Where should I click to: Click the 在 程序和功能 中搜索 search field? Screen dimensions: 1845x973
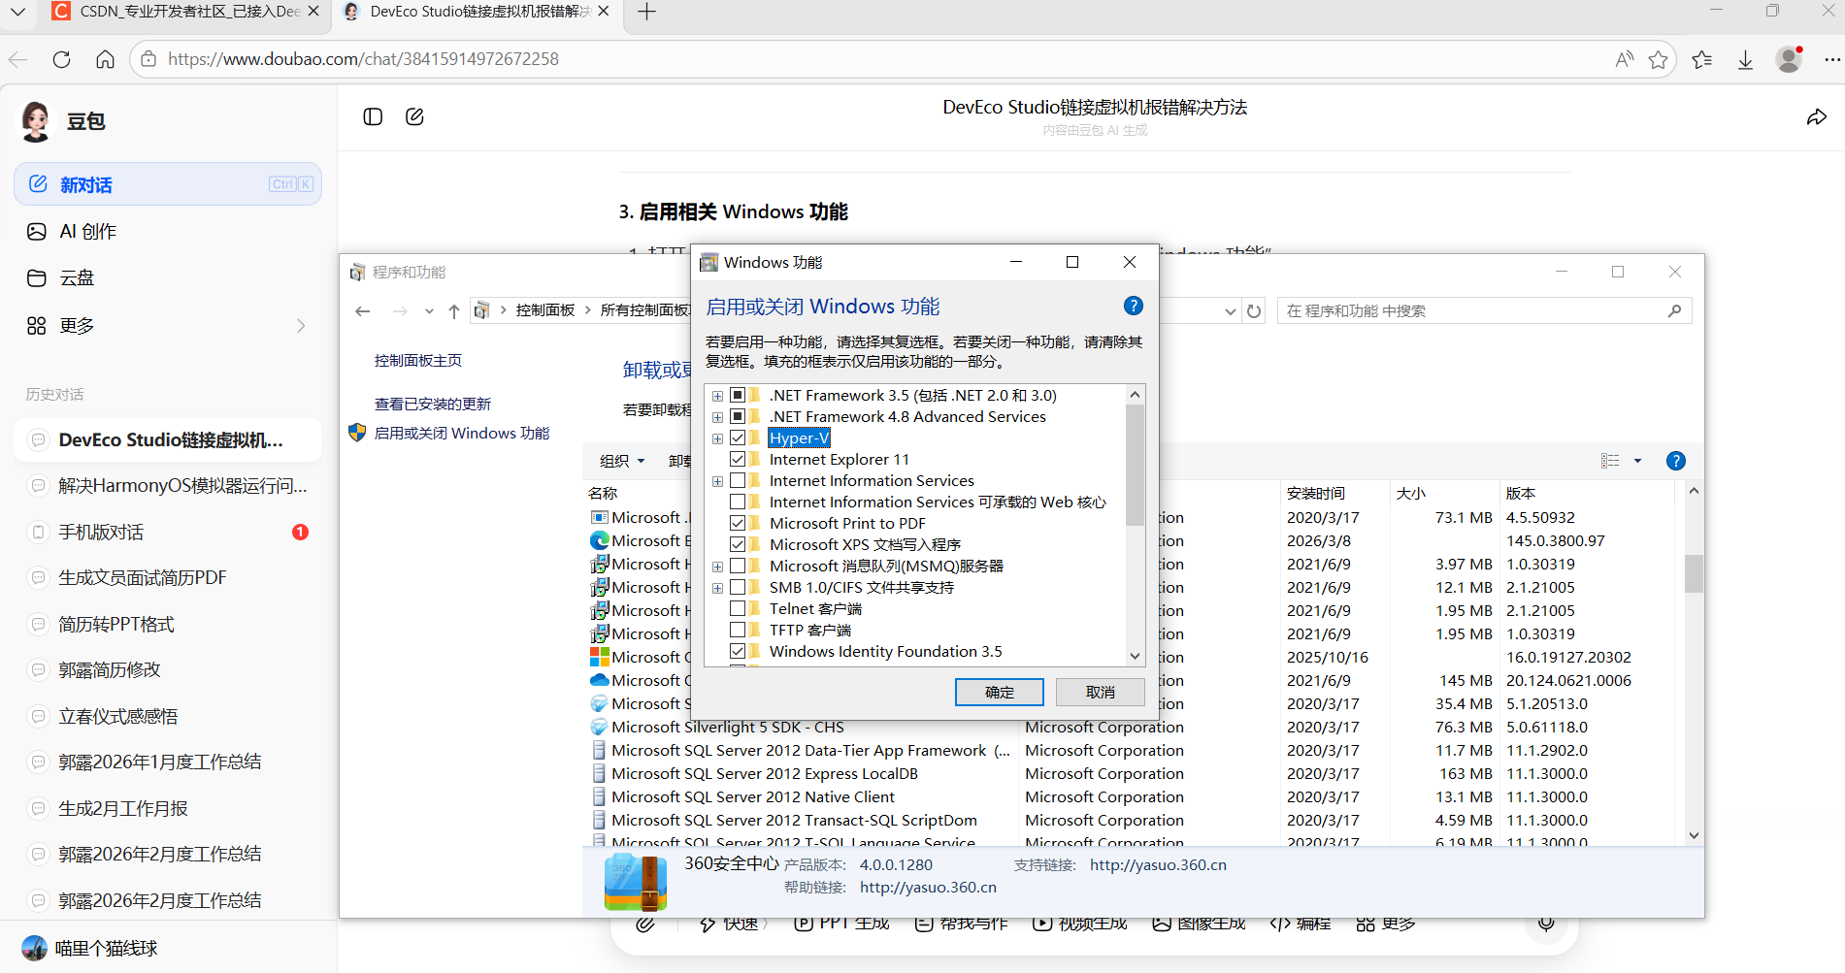coord(1484,310)
